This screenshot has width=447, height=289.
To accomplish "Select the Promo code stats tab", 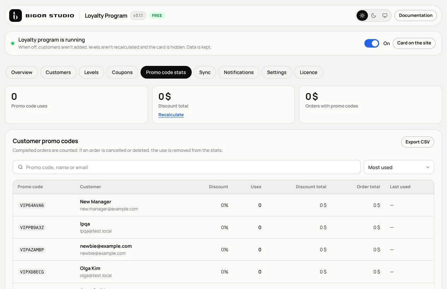I will point(166,72).
